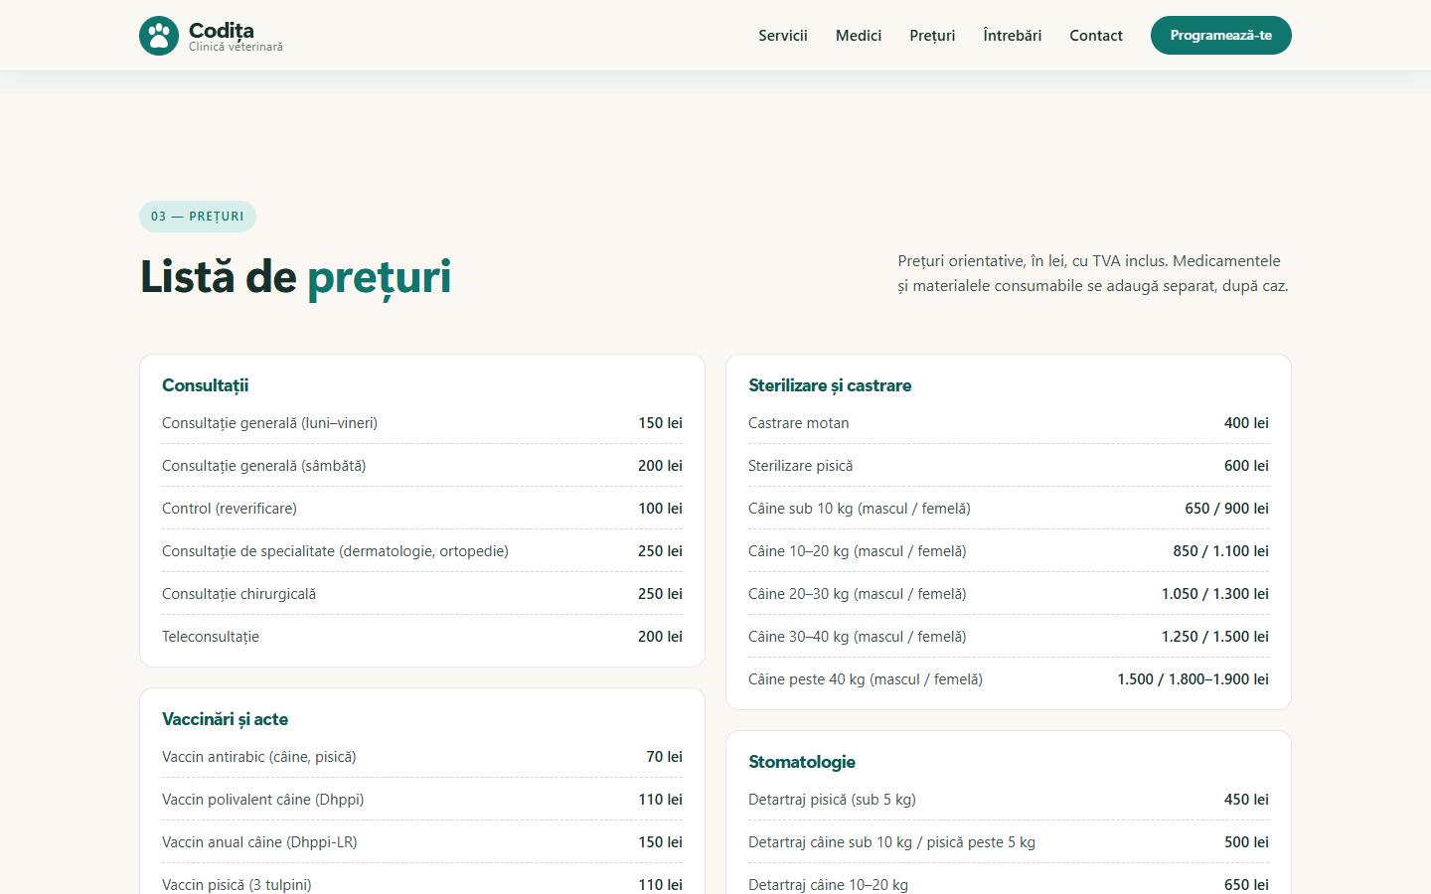This screenshot has height=894, width=1431.
Task: Click the '1.050 / 1.300 lei' price
Action: 1215,594
